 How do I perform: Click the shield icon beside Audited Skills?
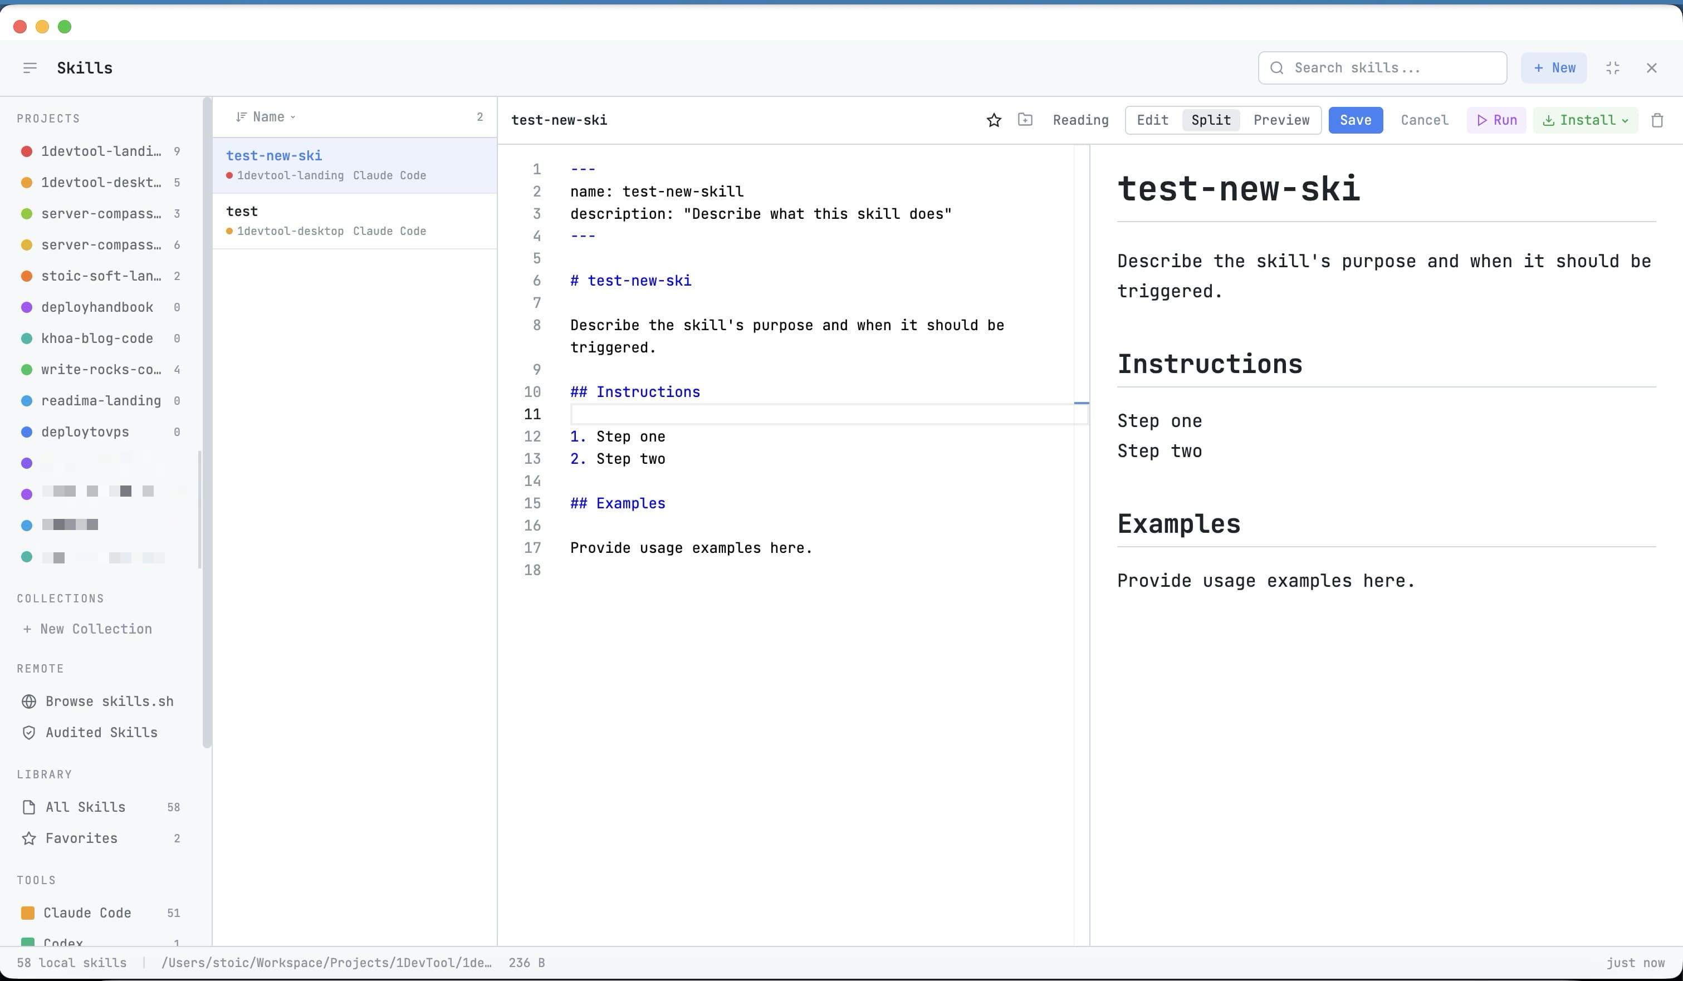coord(29,732)
